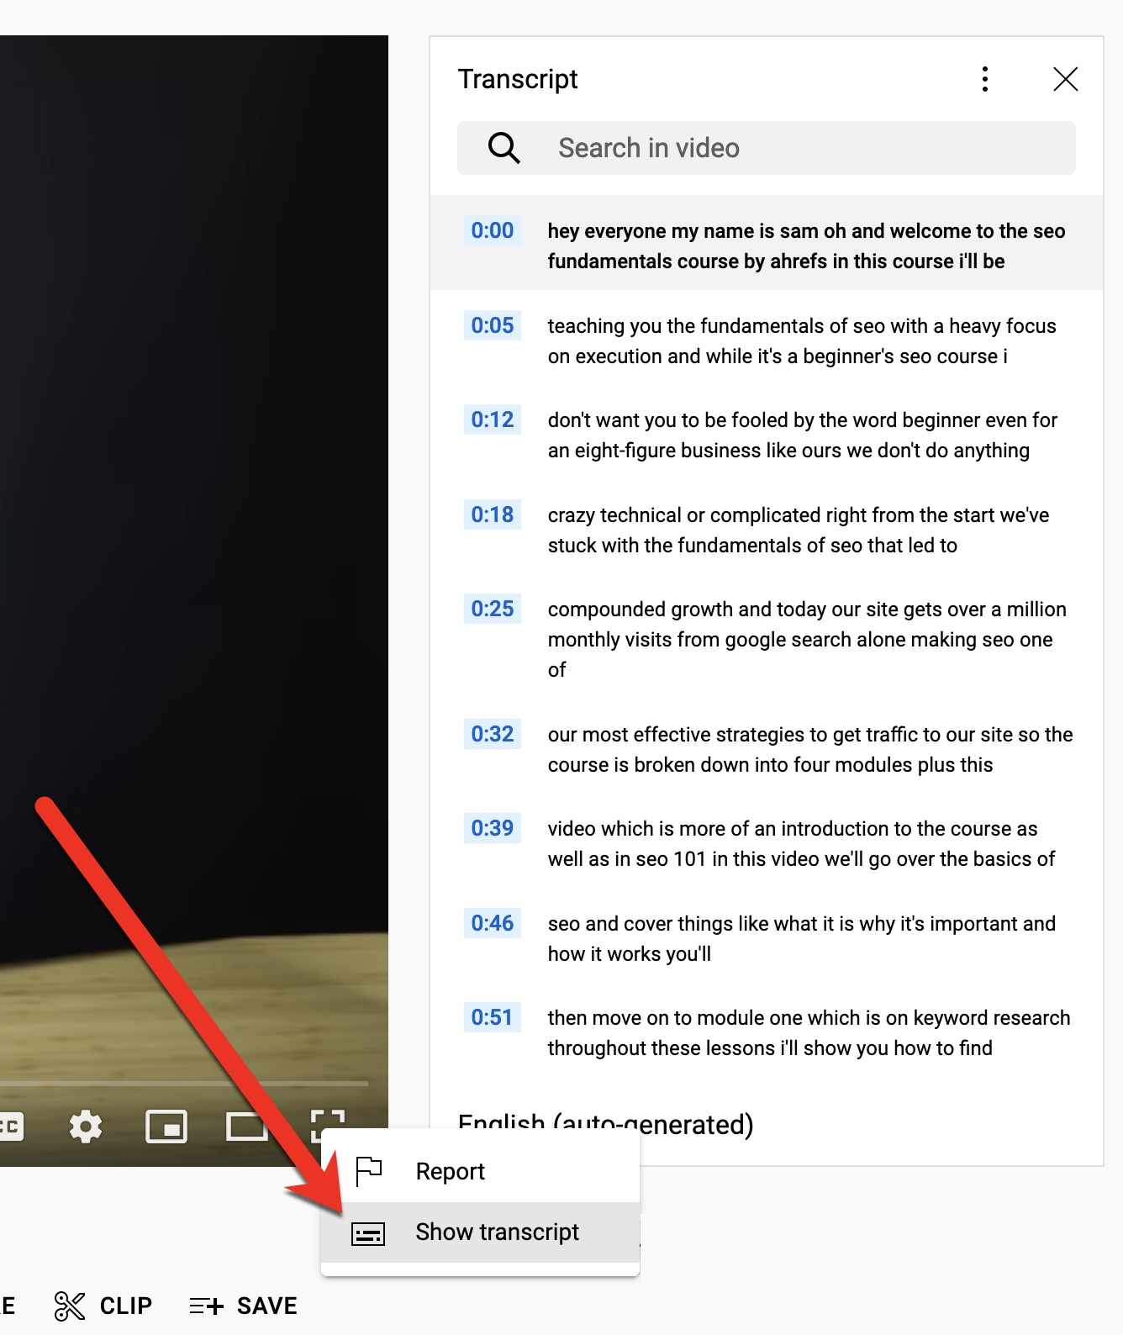Jump to the 0:05 timestamp
The width and height of the screenshot is (1123, 1335).
(x=492, y=325)
